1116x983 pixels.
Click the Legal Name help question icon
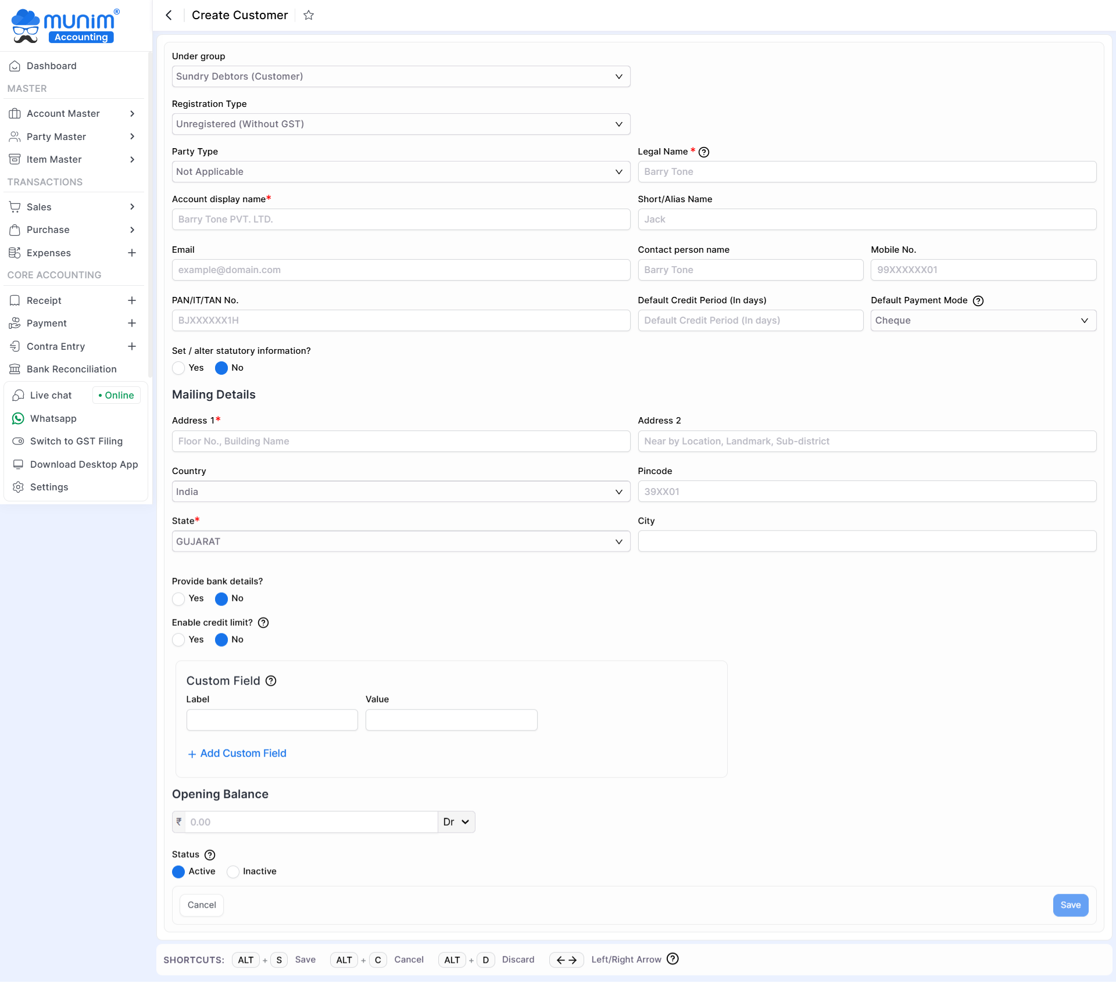pyautogui.click(x=704, y=152)
